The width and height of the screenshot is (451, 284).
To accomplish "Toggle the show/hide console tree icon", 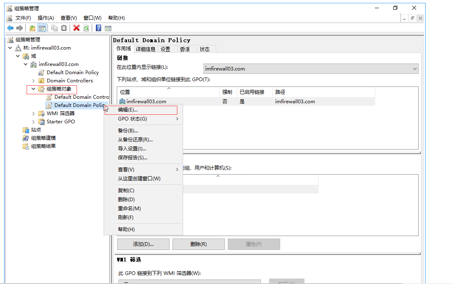I will [42, 28].
